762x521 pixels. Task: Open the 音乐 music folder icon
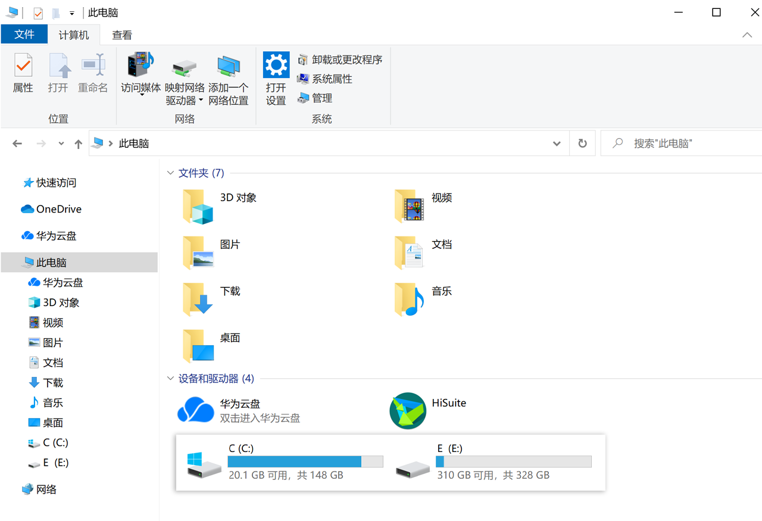pyautogui.click(x=409, y=299)
